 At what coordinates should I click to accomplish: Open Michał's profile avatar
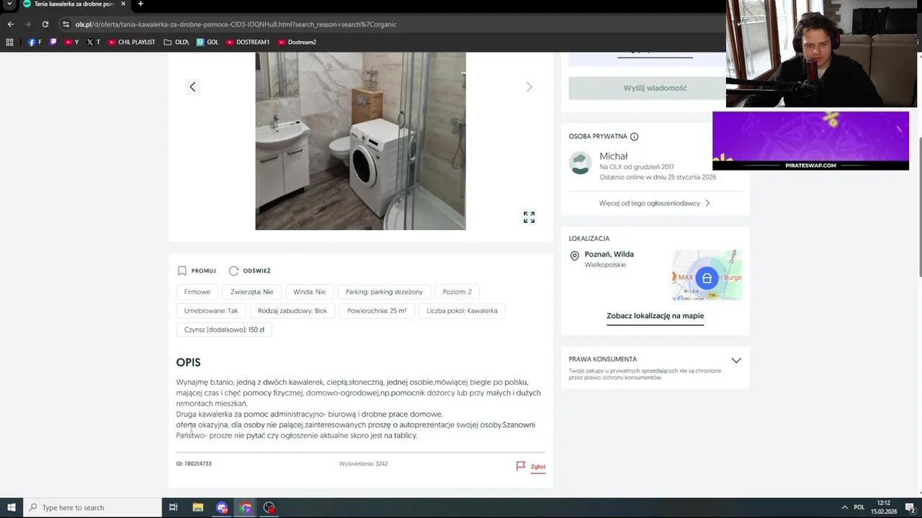coord(580,163)
